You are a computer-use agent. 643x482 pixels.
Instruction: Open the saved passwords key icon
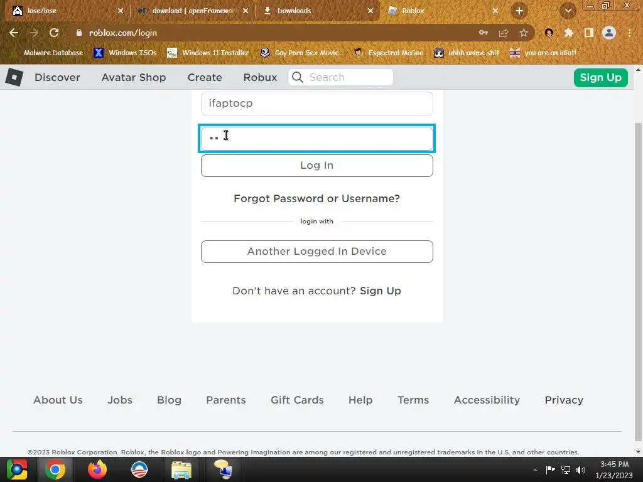coord(484,33)
